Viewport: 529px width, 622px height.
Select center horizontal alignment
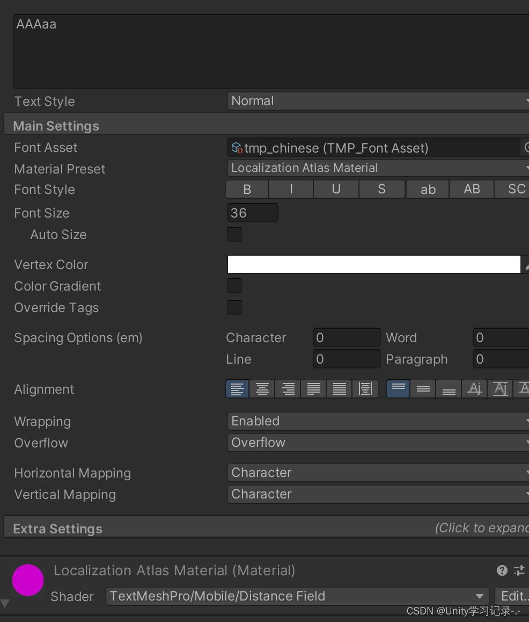pos(262,388)
